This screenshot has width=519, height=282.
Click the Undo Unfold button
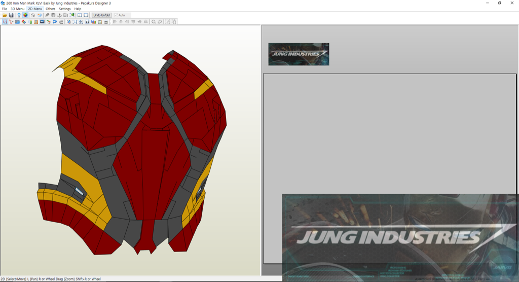(x=101, y=15)
